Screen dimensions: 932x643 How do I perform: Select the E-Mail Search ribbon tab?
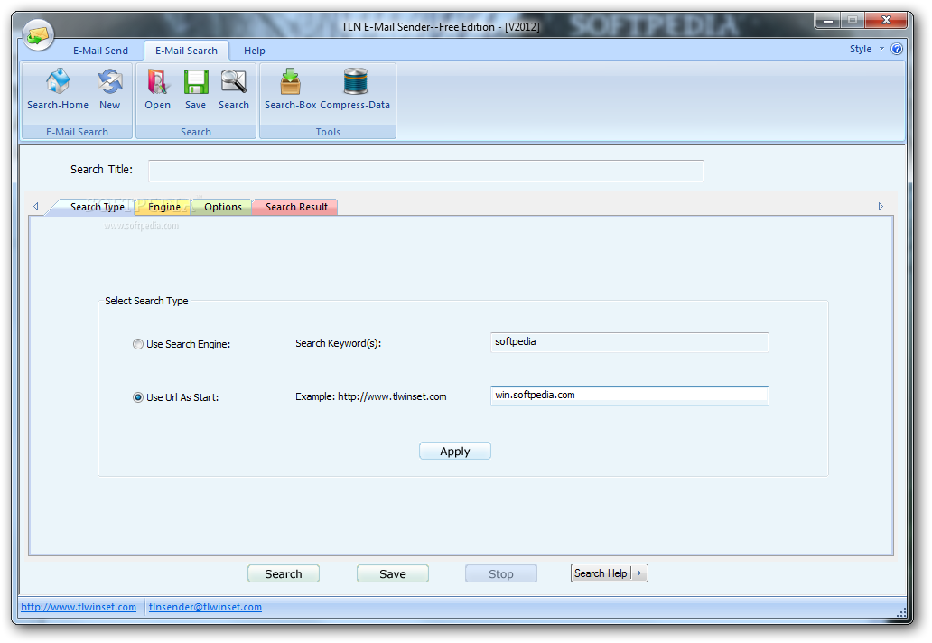186,51
